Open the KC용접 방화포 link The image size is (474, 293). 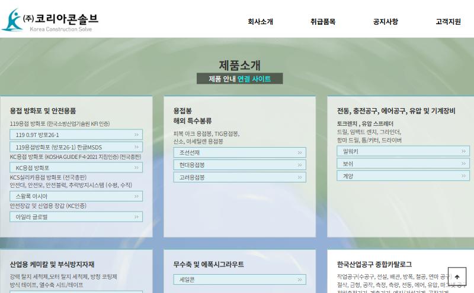(x=76, y=168)
